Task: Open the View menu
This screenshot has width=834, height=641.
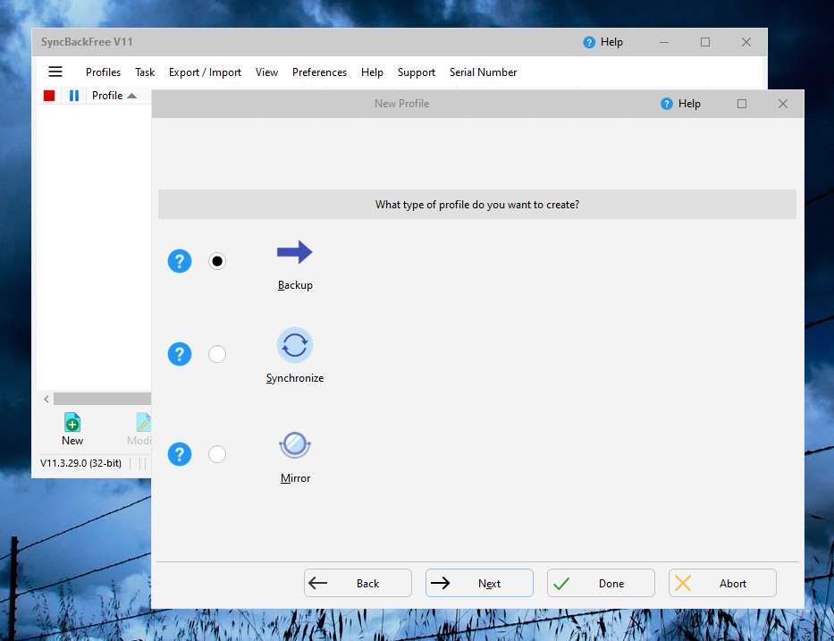Action: (266, 72)
